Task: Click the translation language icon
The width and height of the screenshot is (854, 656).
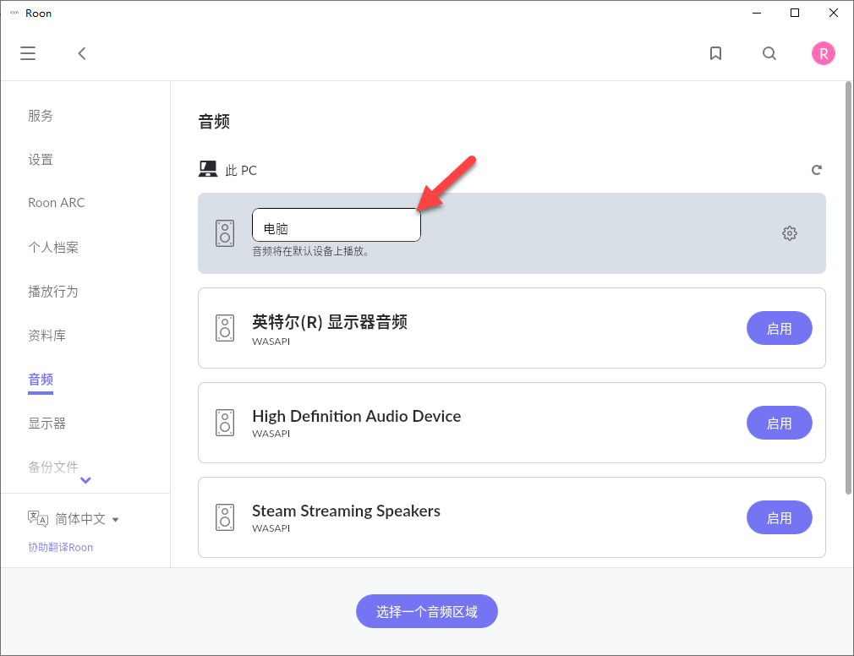Action: (x=38, y=519)
